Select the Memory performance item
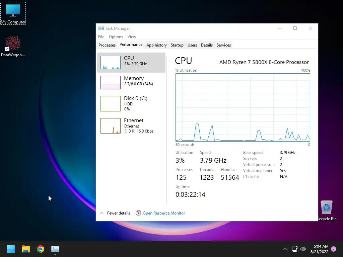 pos(131,82)
